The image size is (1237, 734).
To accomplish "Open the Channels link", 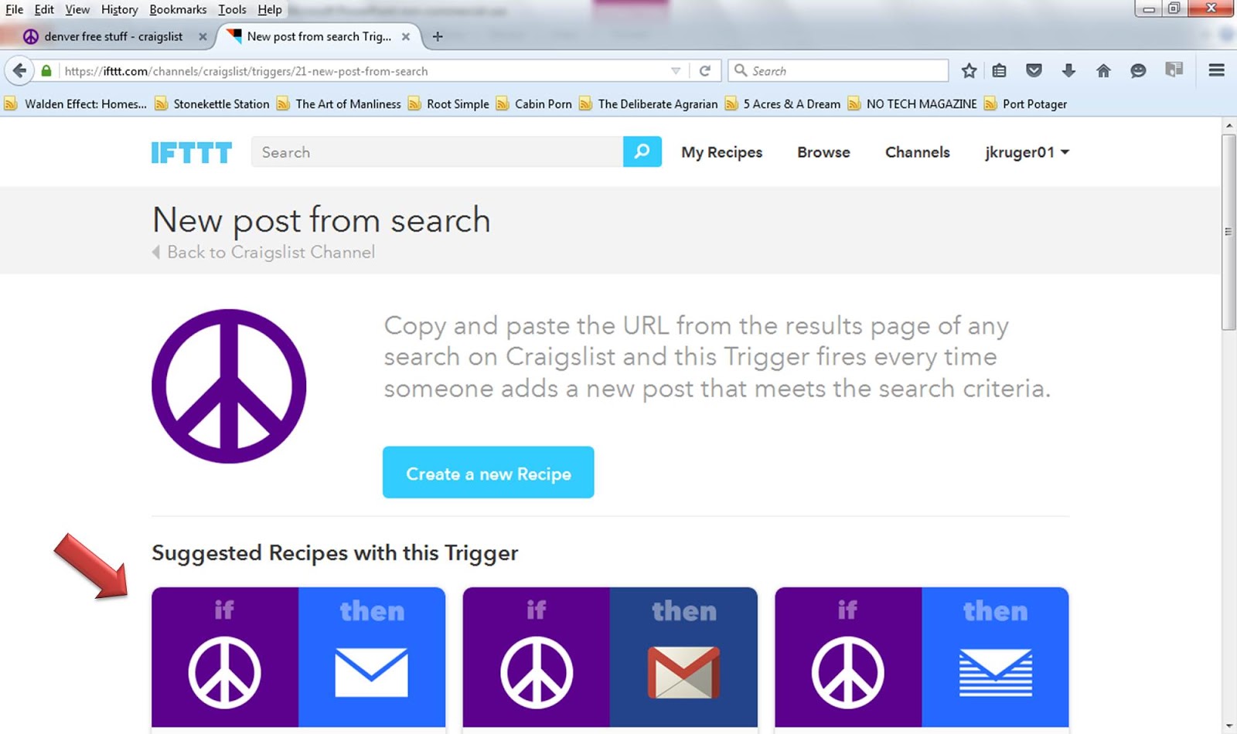I will 917,152.
